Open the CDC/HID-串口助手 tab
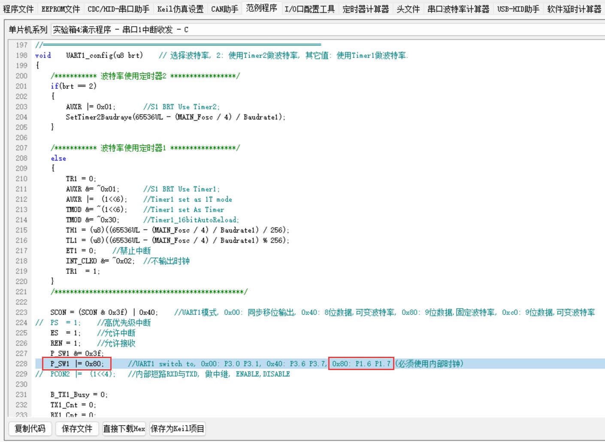 pos(118,9)
